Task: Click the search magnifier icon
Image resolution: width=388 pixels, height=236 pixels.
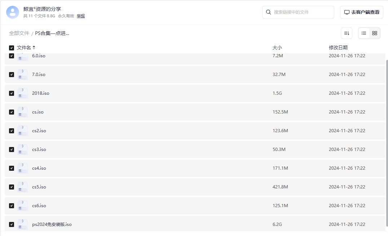Action: (268, 12)
